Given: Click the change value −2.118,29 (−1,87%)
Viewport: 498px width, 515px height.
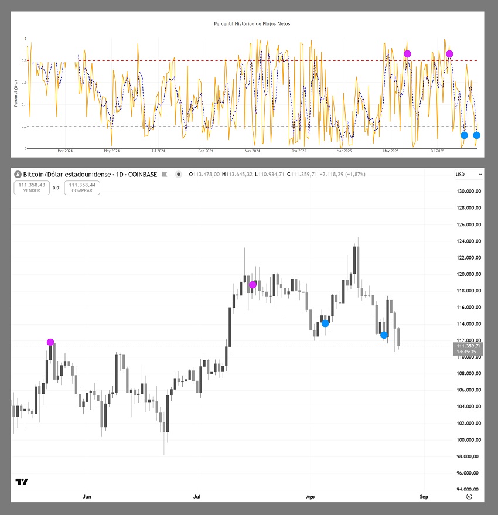Looking at the screenshot, I should (x=342, y=175).
